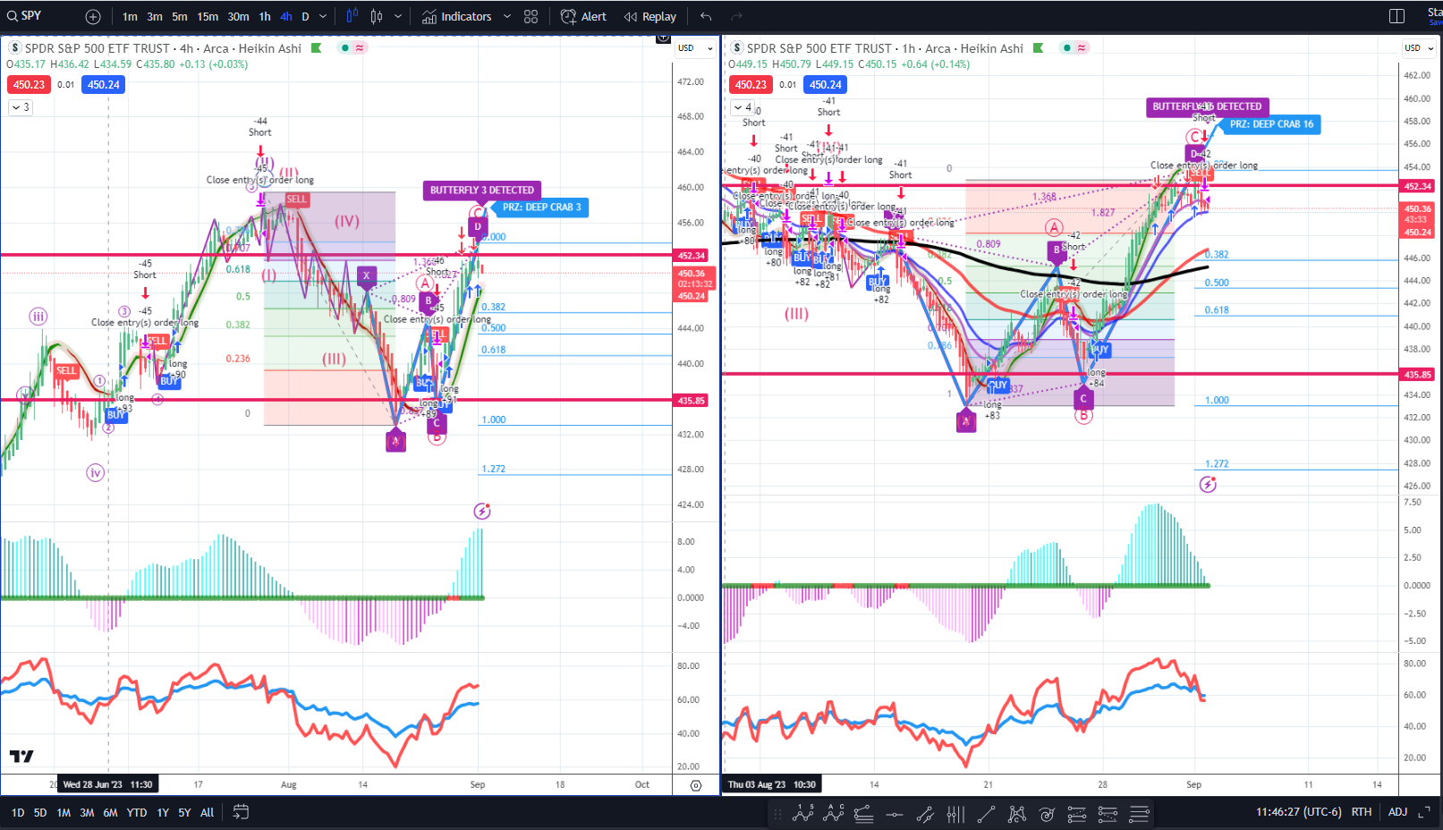
Task: Click the green flag icon on 1h chart title
Action: click(x=1038, y=48)
